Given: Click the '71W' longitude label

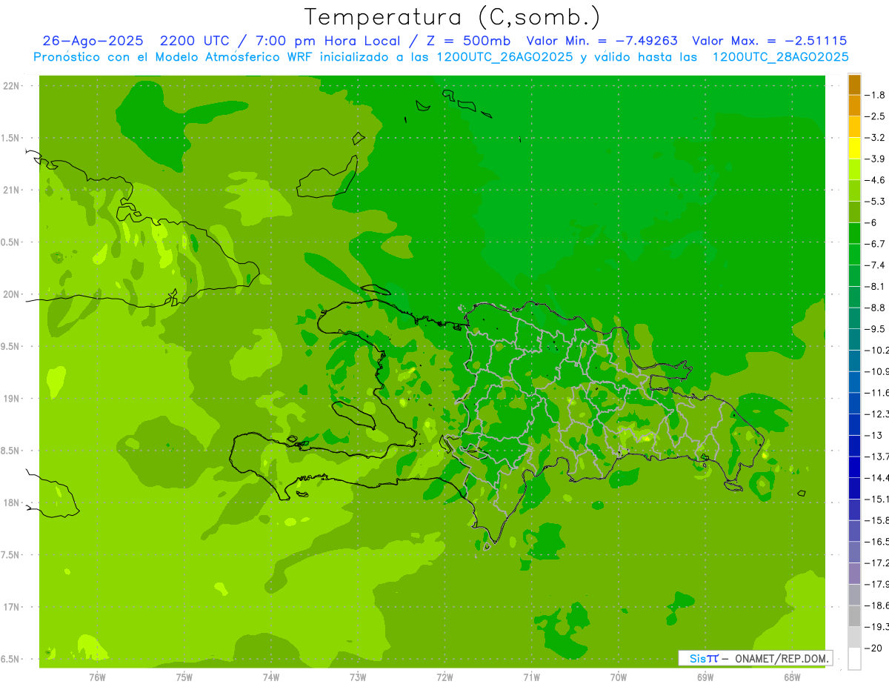Looking at the screenshot, I should (x=531, y=677).
